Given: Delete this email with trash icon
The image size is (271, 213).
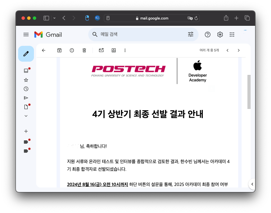Looking at the screenshot, I should [84, 50].
